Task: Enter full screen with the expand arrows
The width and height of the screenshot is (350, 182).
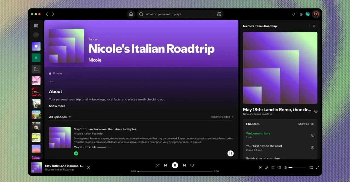Action: click(317, 168)
